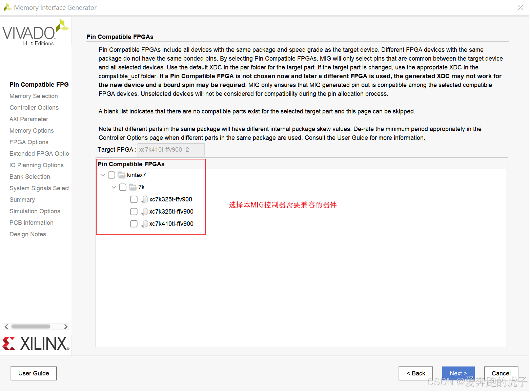Open Simulation Options step

pyautogui.click(x=35, y=211)
